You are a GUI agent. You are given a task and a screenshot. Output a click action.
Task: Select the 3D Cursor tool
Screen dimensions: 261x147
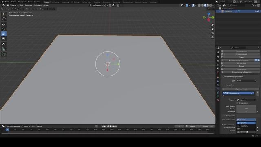[4, 19]
